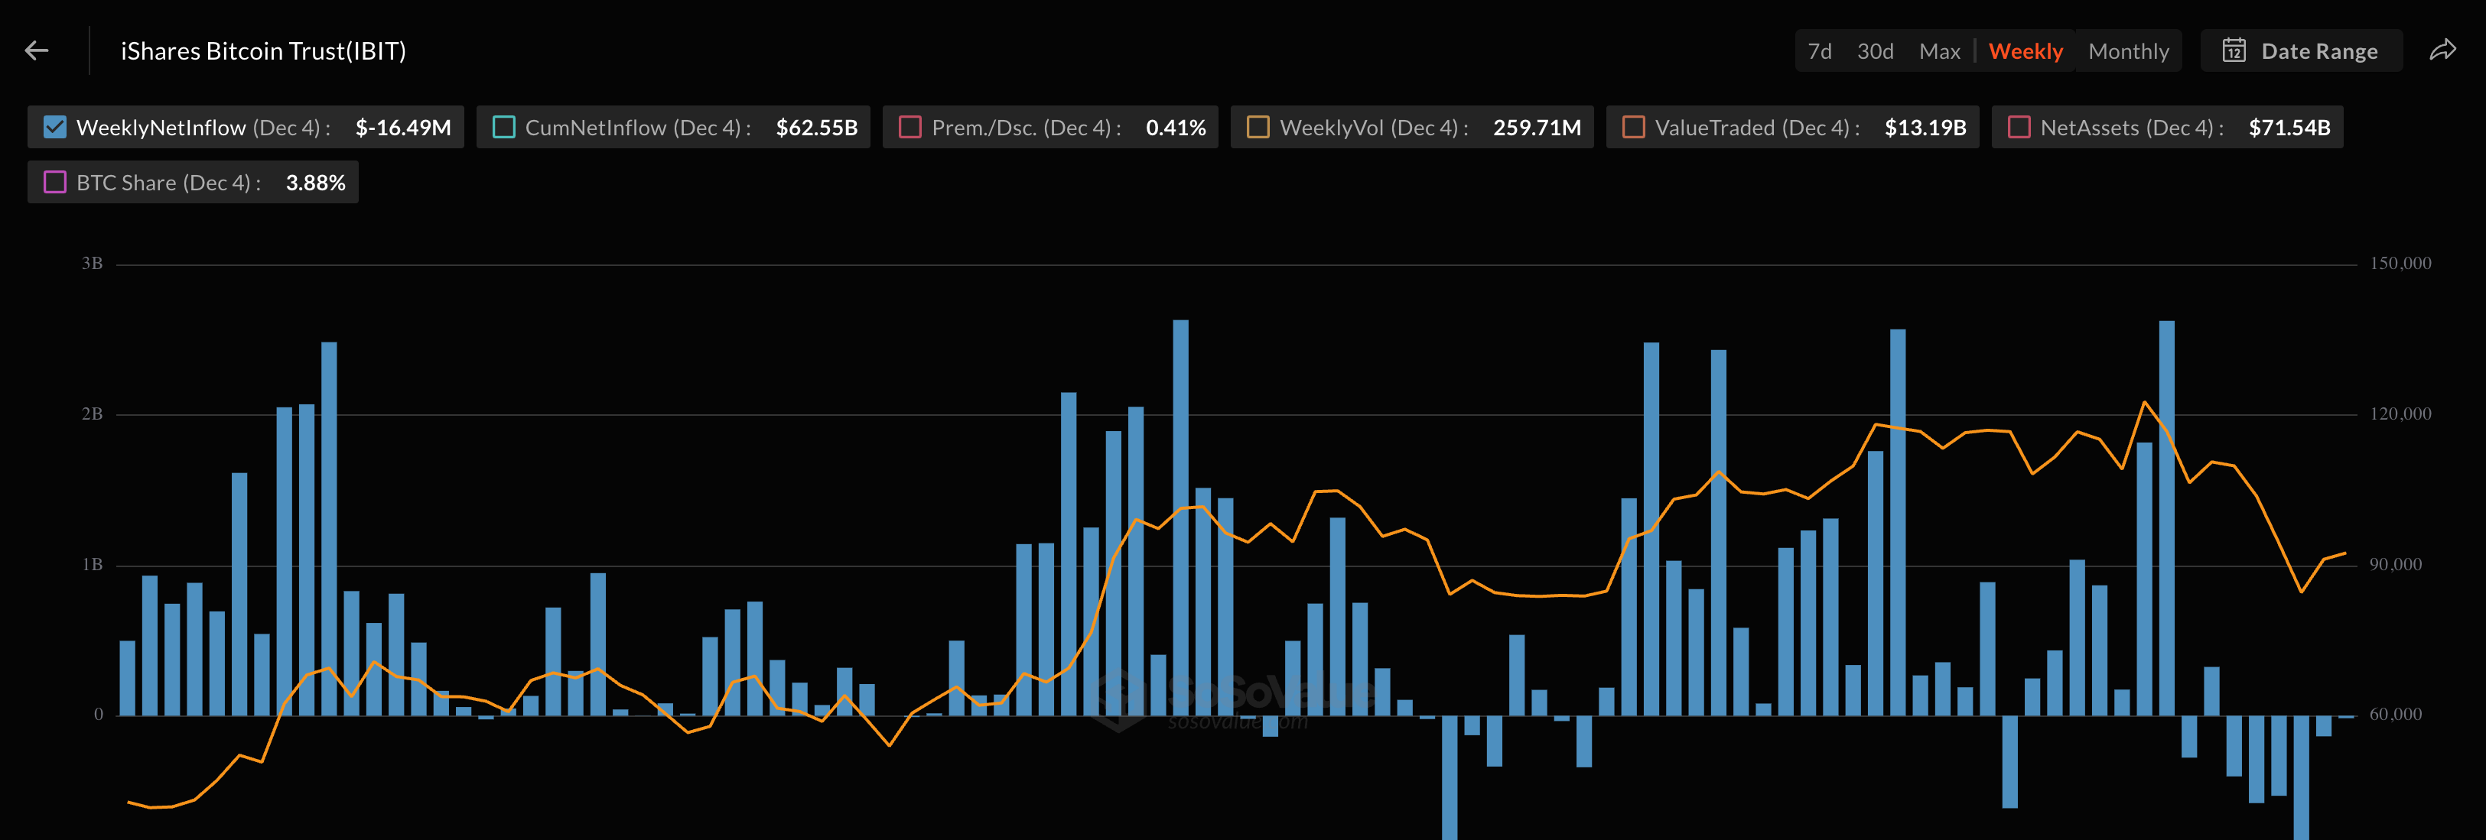Click the back arrow icon
Screen dimensions: 2486x840
coord(37,51)
